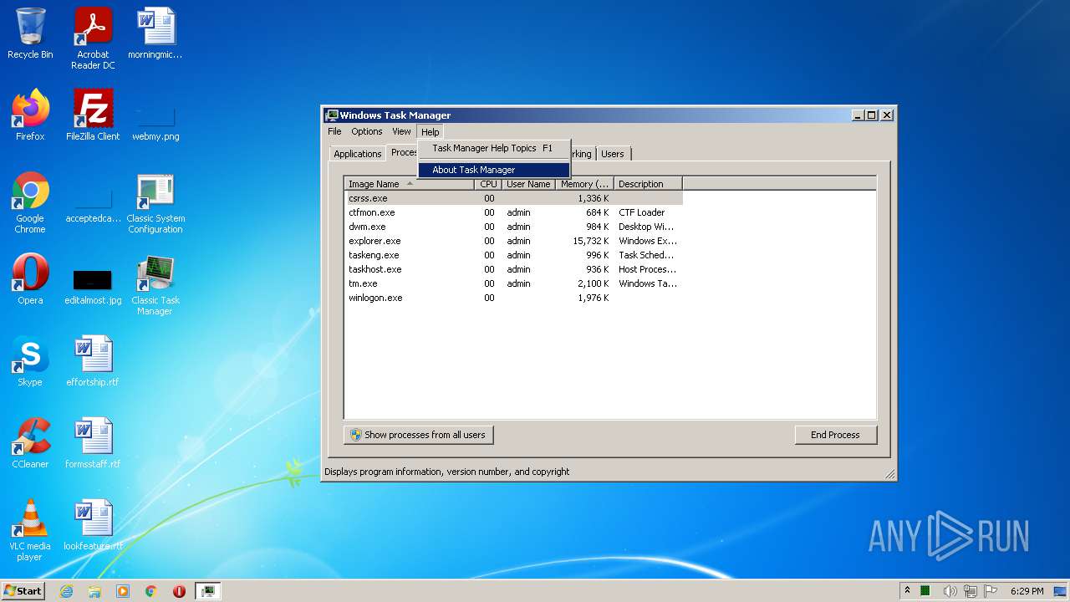Open Windows Explorer folder in taskbar
The image size is (1070, 602).
tap(94, 591)
